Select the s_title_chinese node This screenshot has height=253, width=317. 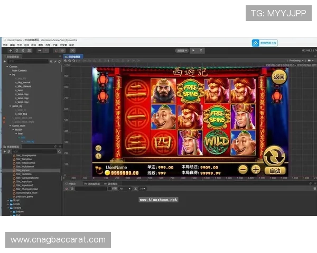23,86
